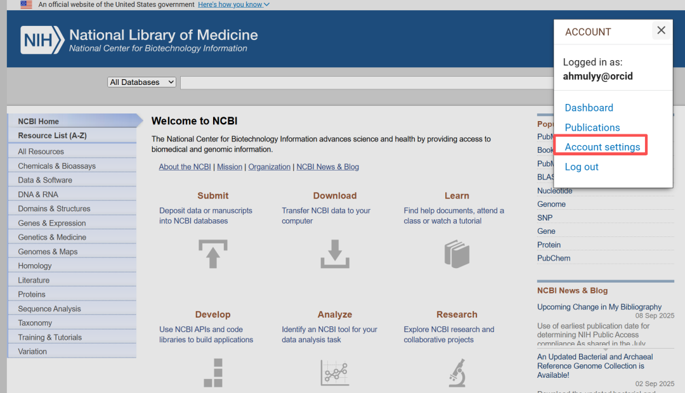Click the Submit heading link
This screenshot has width=685, height=393.
point(212,196)
